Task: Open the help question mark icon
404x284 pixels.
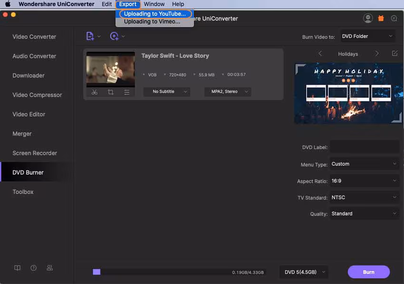Action: (33, 268)
